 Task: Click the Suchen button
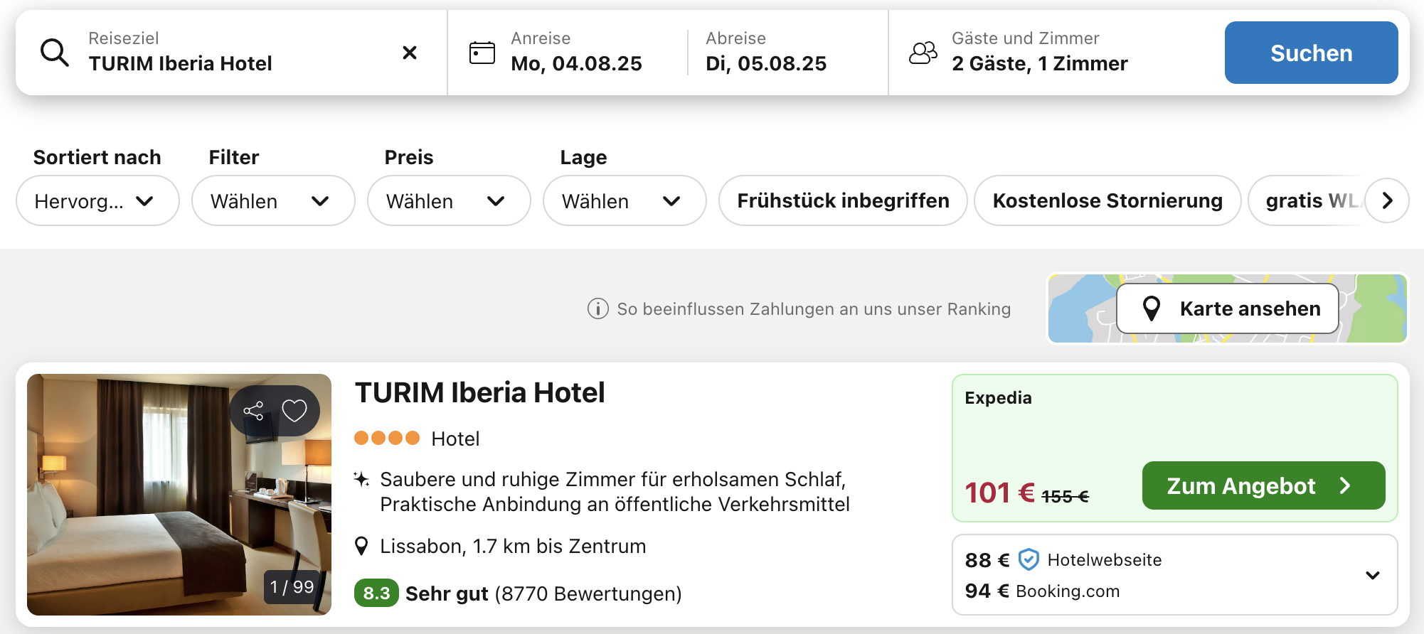(x=1311, y=53)
